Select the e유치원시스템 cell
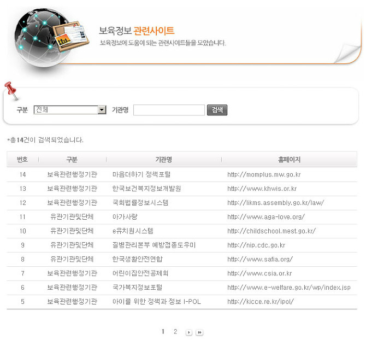The image size is (366, 340). (133, 231)
